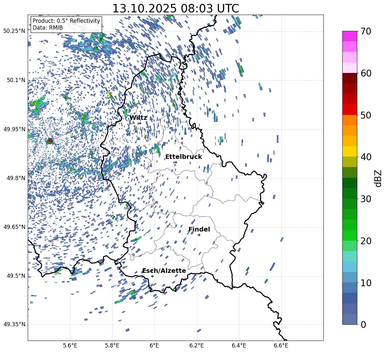Click the 'Ettelbruck' city label
This screenshot has height=352, width=386.
[184, 157]
